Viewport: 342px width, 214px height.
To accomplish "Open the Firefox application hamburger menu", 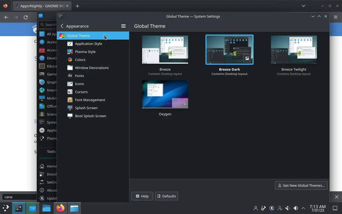I will [x=336, y=17].
